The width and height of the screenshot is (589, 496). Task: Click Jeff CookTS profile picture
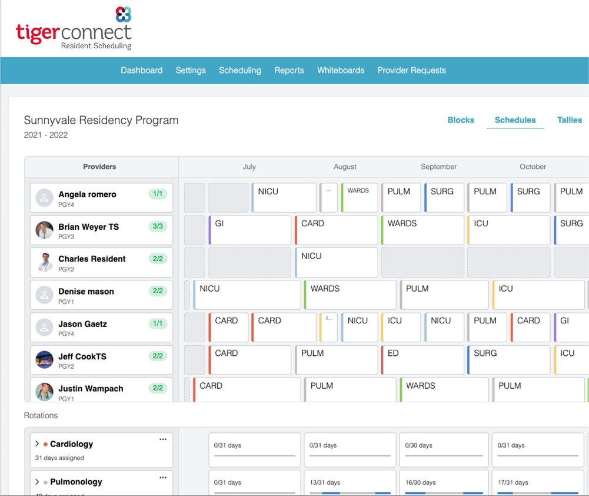[x=45, y=360]
